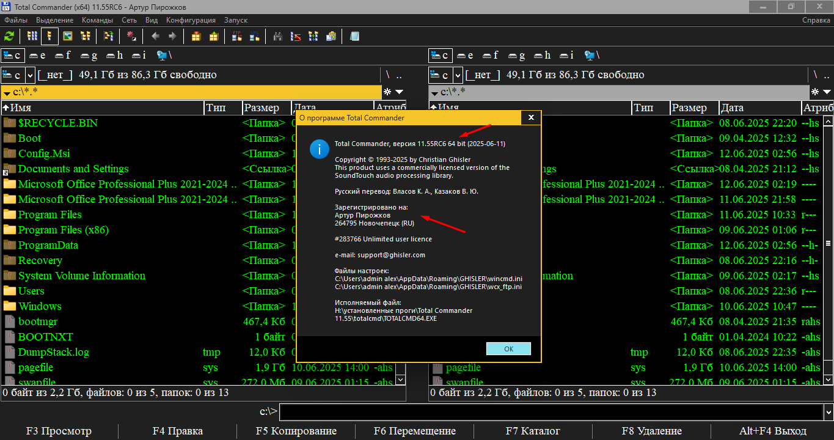Image resolution: width=834 pixels, height=440 pixels.
Task: Click the F3 Просмотр button
Action: pos(59,431)
